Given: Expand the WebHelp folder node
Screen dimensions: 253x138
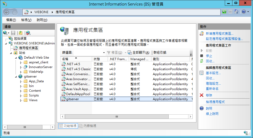Looking at the screenshot, I should click(21, 72).
